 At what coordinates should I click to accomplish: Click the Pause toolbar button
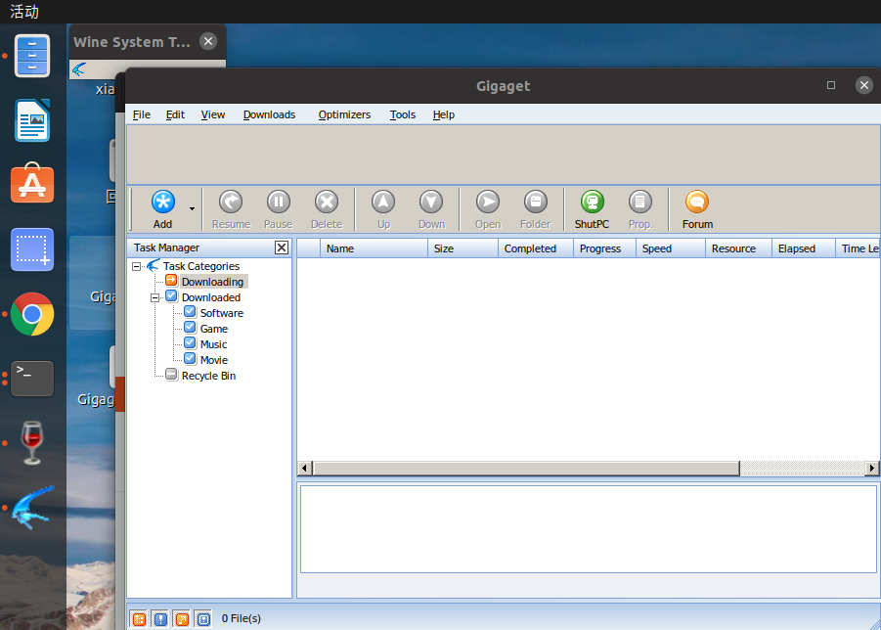(278, 209)
